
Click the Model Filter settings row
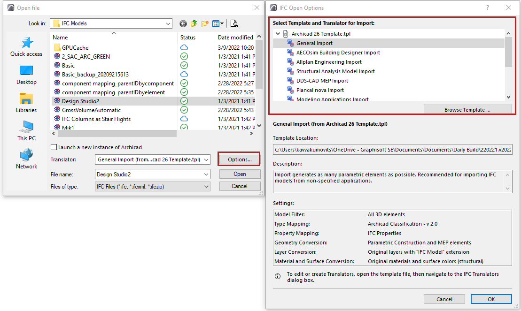point(392,214)
